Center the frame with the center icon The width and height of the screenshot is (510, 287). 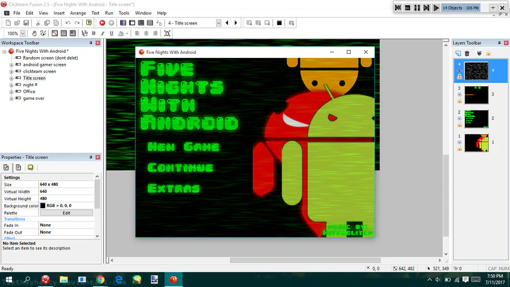[167, 33]
